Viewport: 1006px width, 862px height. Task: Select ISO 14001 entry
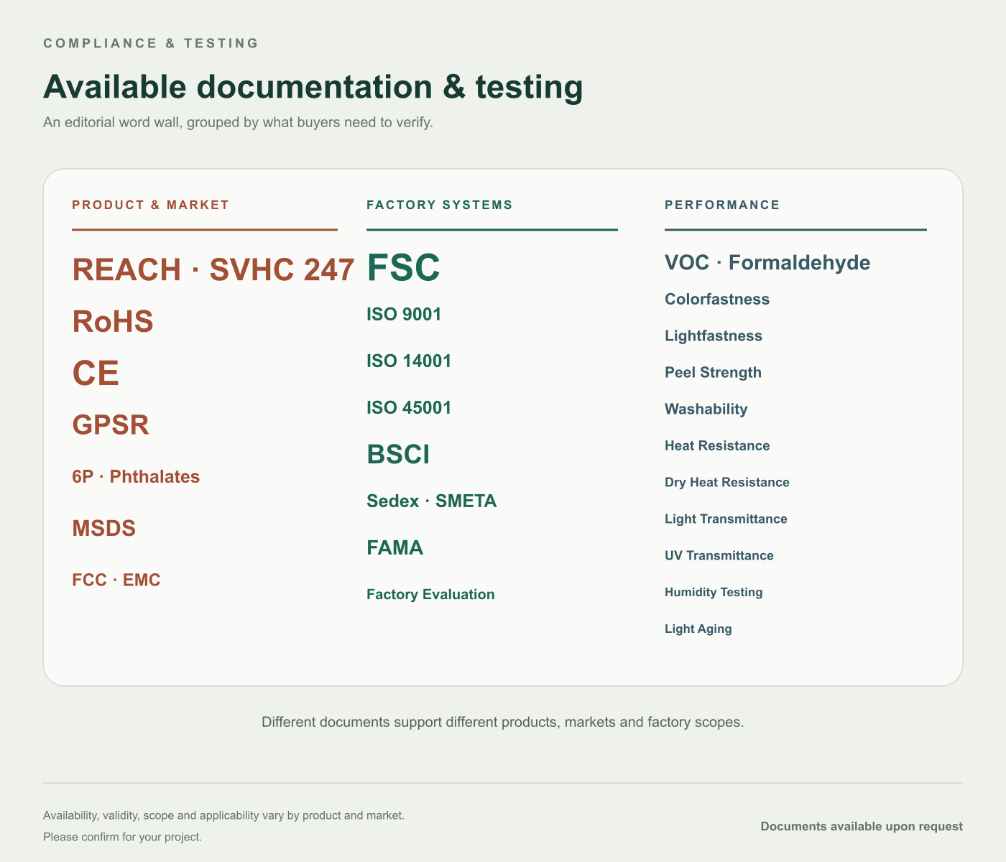(409, 361)
